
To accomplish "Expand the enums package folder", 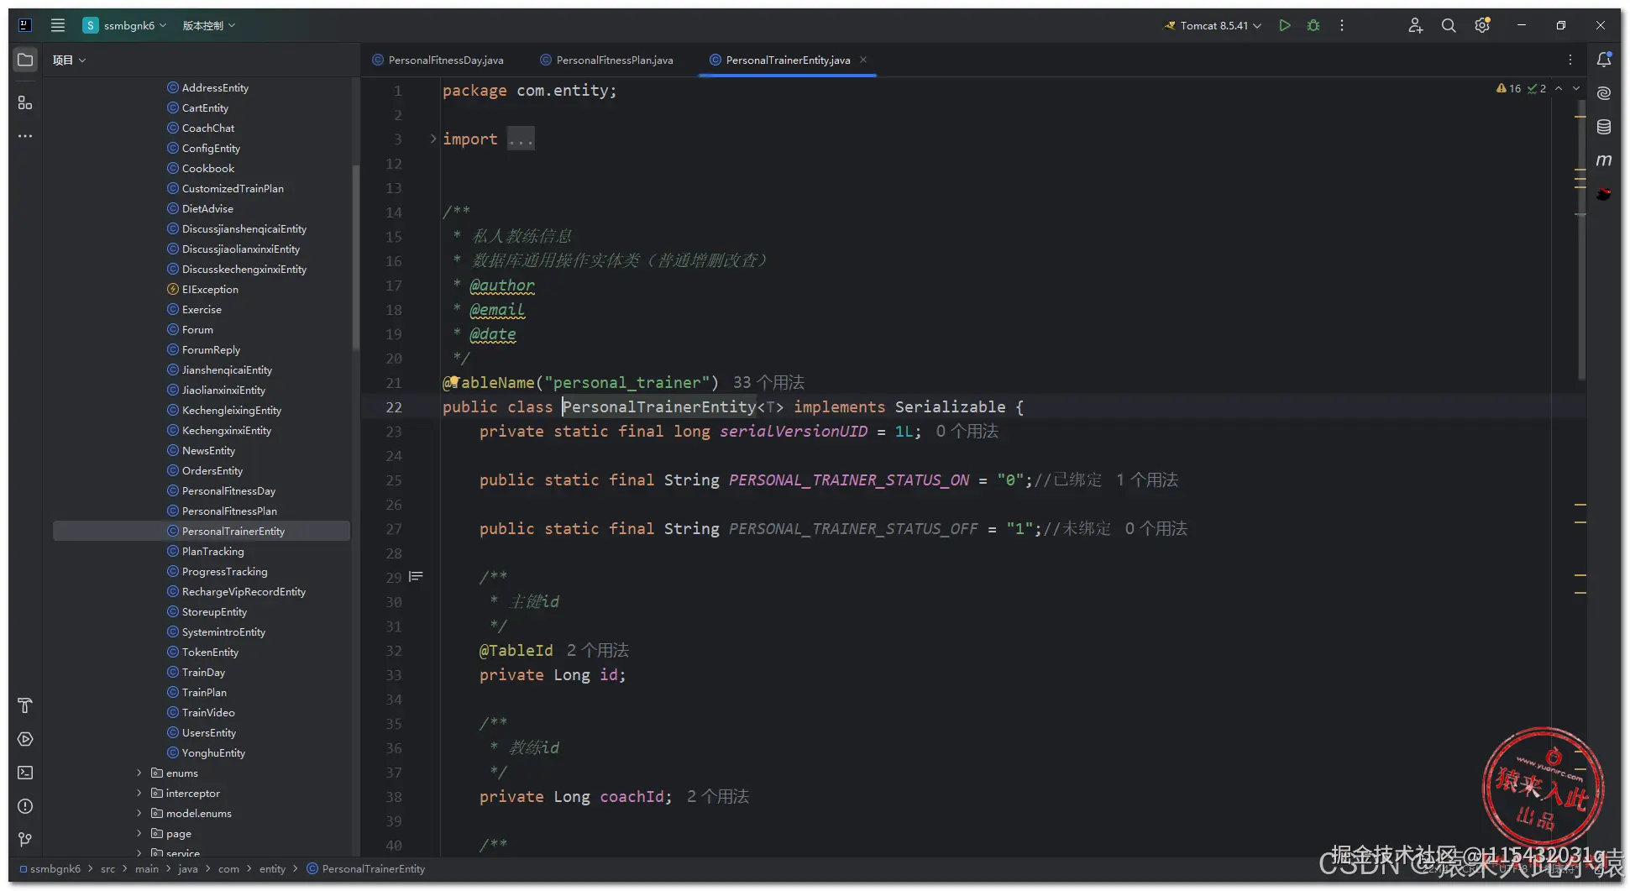I will coord(139,773).
